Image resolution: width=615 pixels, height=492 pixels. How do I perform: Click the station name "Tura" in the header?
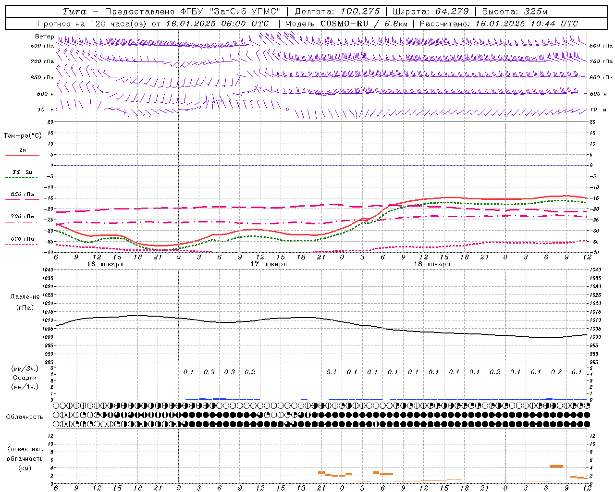[x=74, y=12]
